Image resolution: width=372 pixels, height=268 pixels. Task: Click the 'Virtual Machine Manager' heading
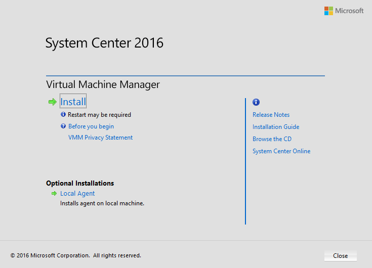pyautogui.click(x=103, y=84)
